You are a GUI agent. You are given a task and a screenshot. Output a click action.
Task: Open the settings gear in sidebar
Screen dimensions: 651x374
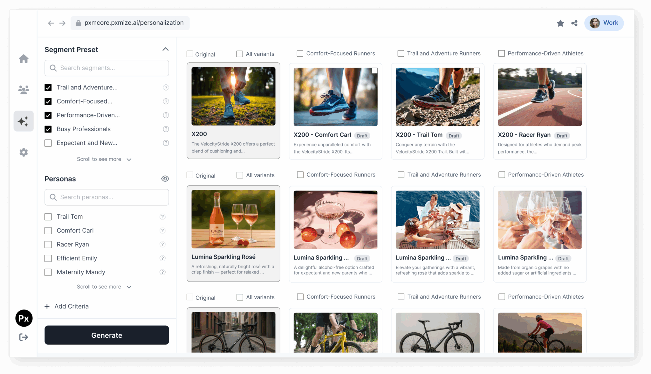(24, 152)
